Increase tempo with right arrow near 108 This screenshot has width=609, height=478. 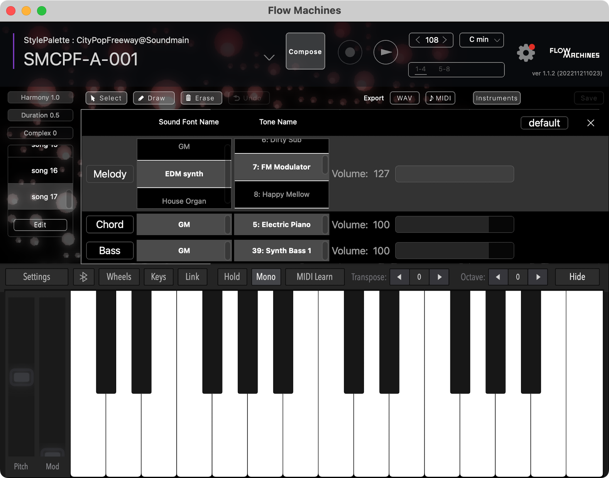(445, 40)
